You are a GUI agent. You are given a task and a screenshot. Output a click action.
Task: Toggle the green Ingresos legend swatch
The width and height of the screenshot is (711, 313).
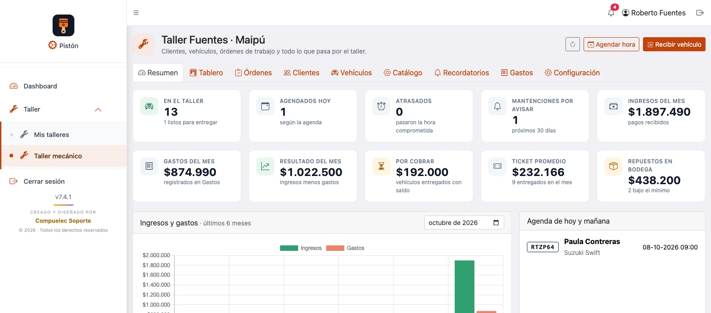tap(289, 248)
